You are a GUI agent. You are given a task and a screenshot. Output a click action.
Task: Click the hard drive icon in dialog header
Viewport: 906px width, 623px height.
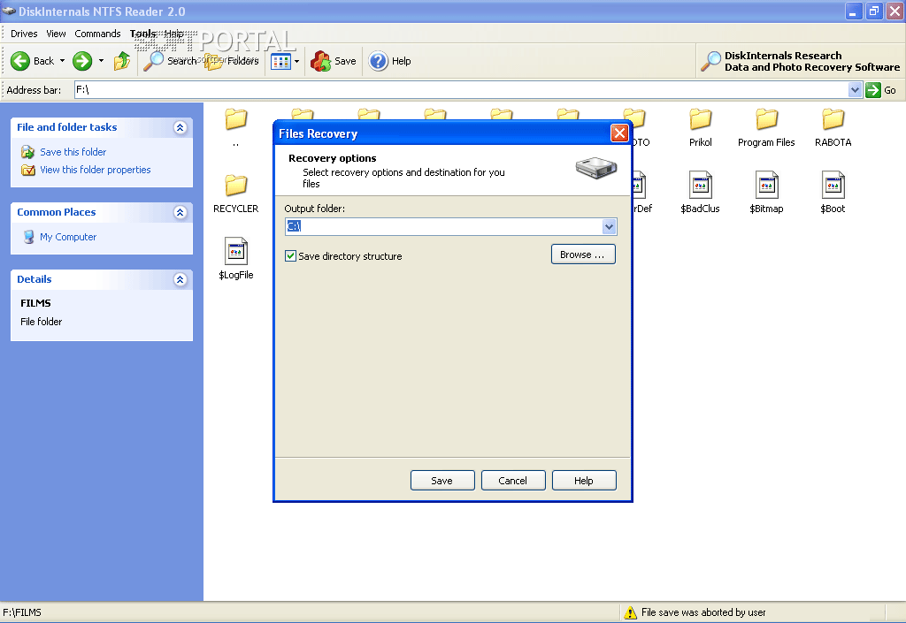(595, 168)
